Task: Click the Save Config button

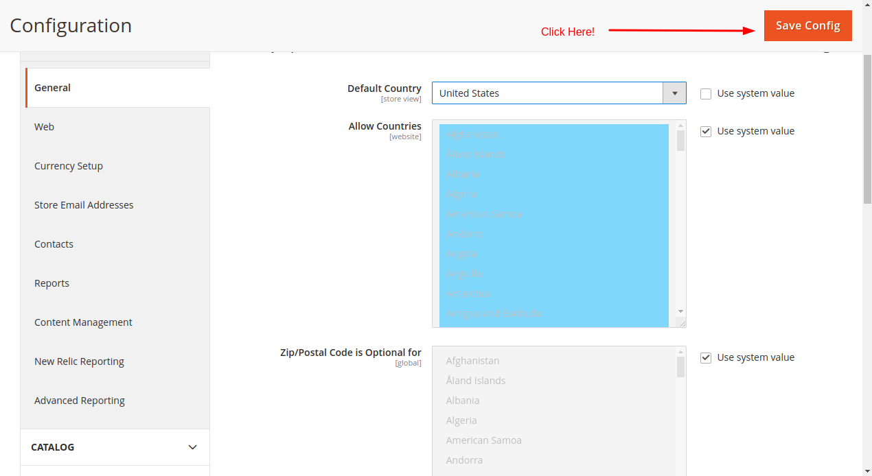Action: click(807, 25)
